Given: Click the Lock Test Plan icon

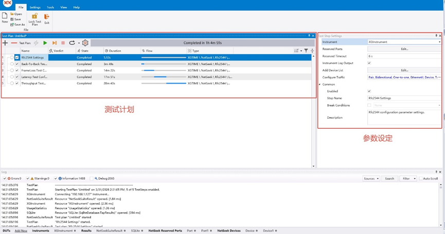Looking at the screenshot, I should [34, 16].
